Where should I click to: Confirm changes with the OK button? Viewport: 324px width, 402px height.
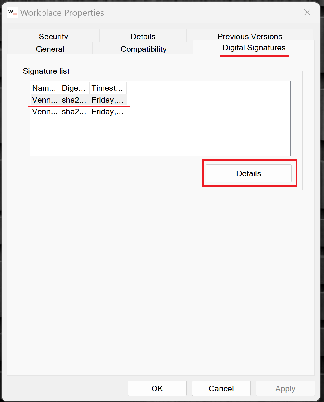(x=157, y=388)
